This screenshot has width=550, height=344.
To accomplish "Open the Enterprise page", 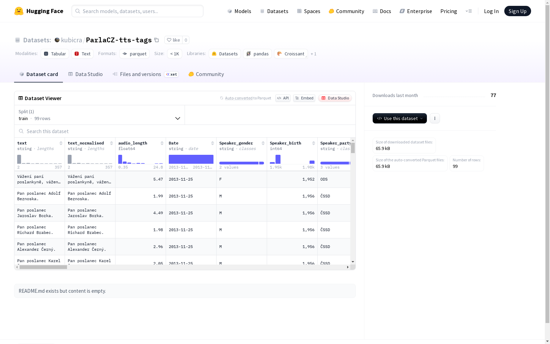I will [416, 11].
